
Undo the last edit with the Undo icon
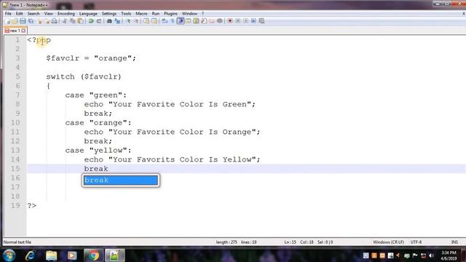[91, 21]
